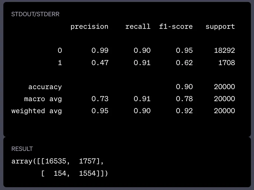Select the precision column header
Image resolution: width=254 pixels, height=190 pixels.
(89, 27)
